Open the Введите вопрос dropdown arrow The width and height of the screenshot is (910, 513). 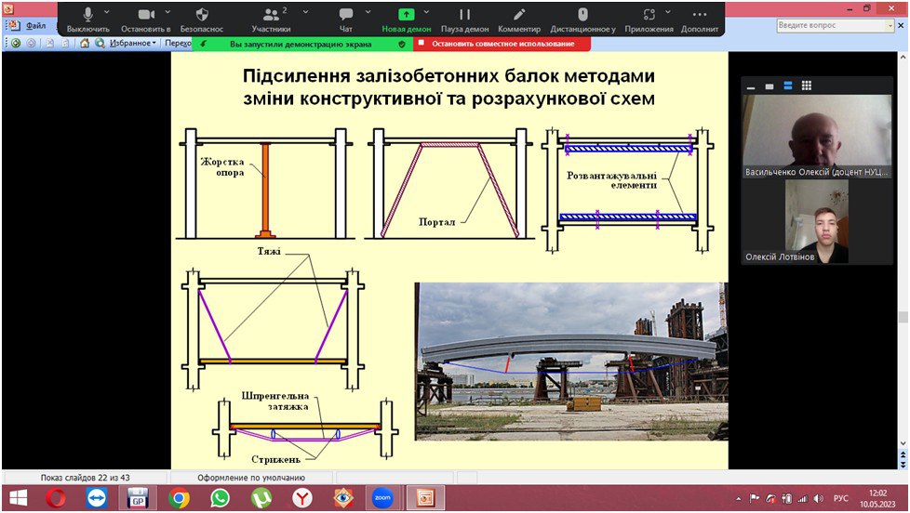click(890, 25)
